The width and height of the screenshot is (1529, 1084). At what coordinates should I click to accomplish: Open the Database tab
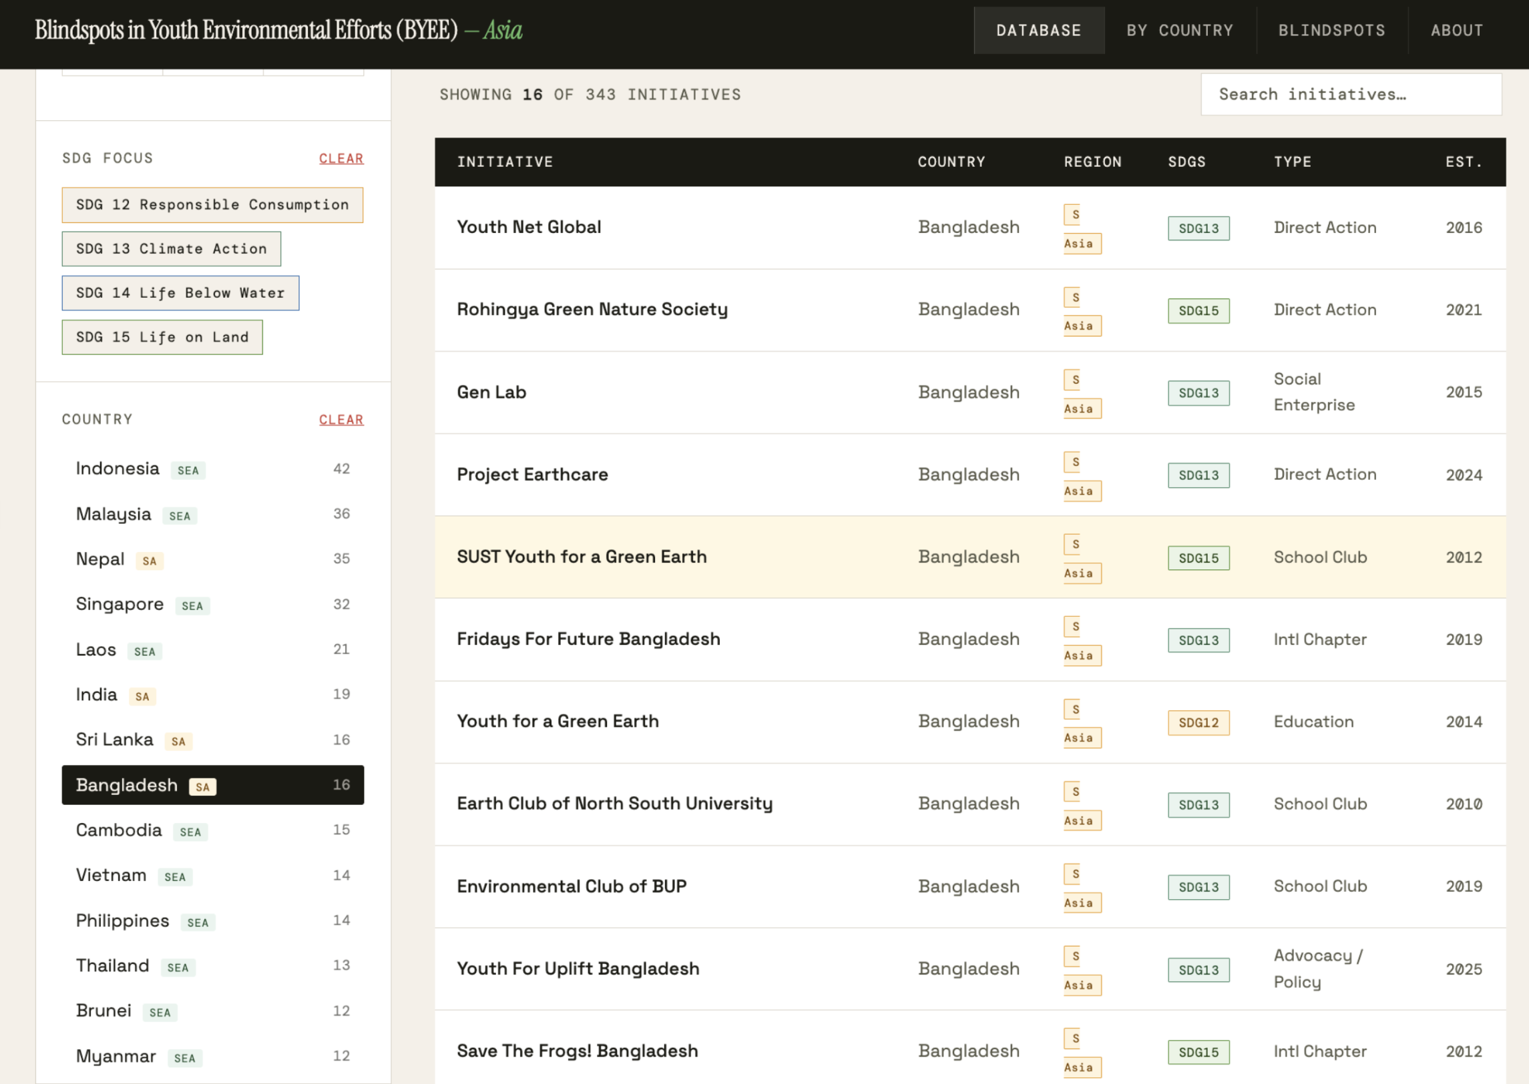(1038, 31)
